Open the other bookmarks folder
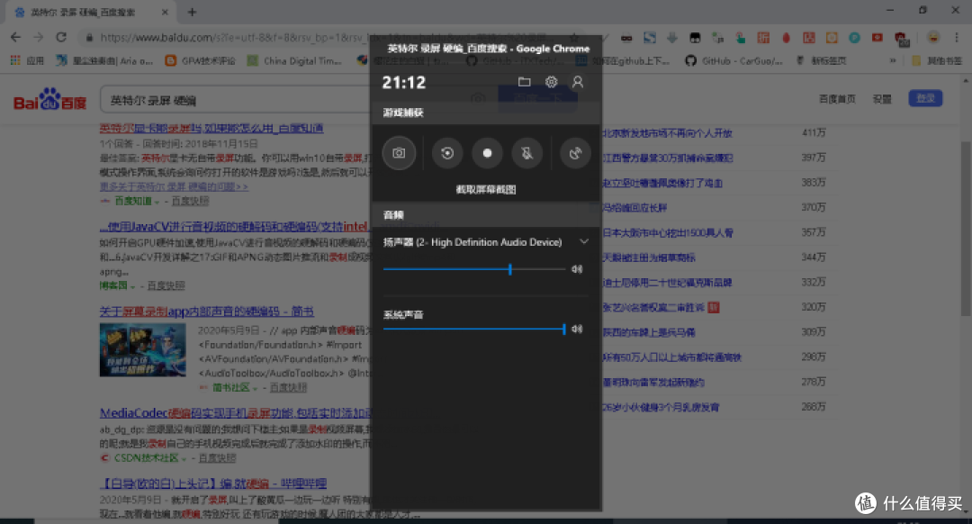 click(937, 60)
